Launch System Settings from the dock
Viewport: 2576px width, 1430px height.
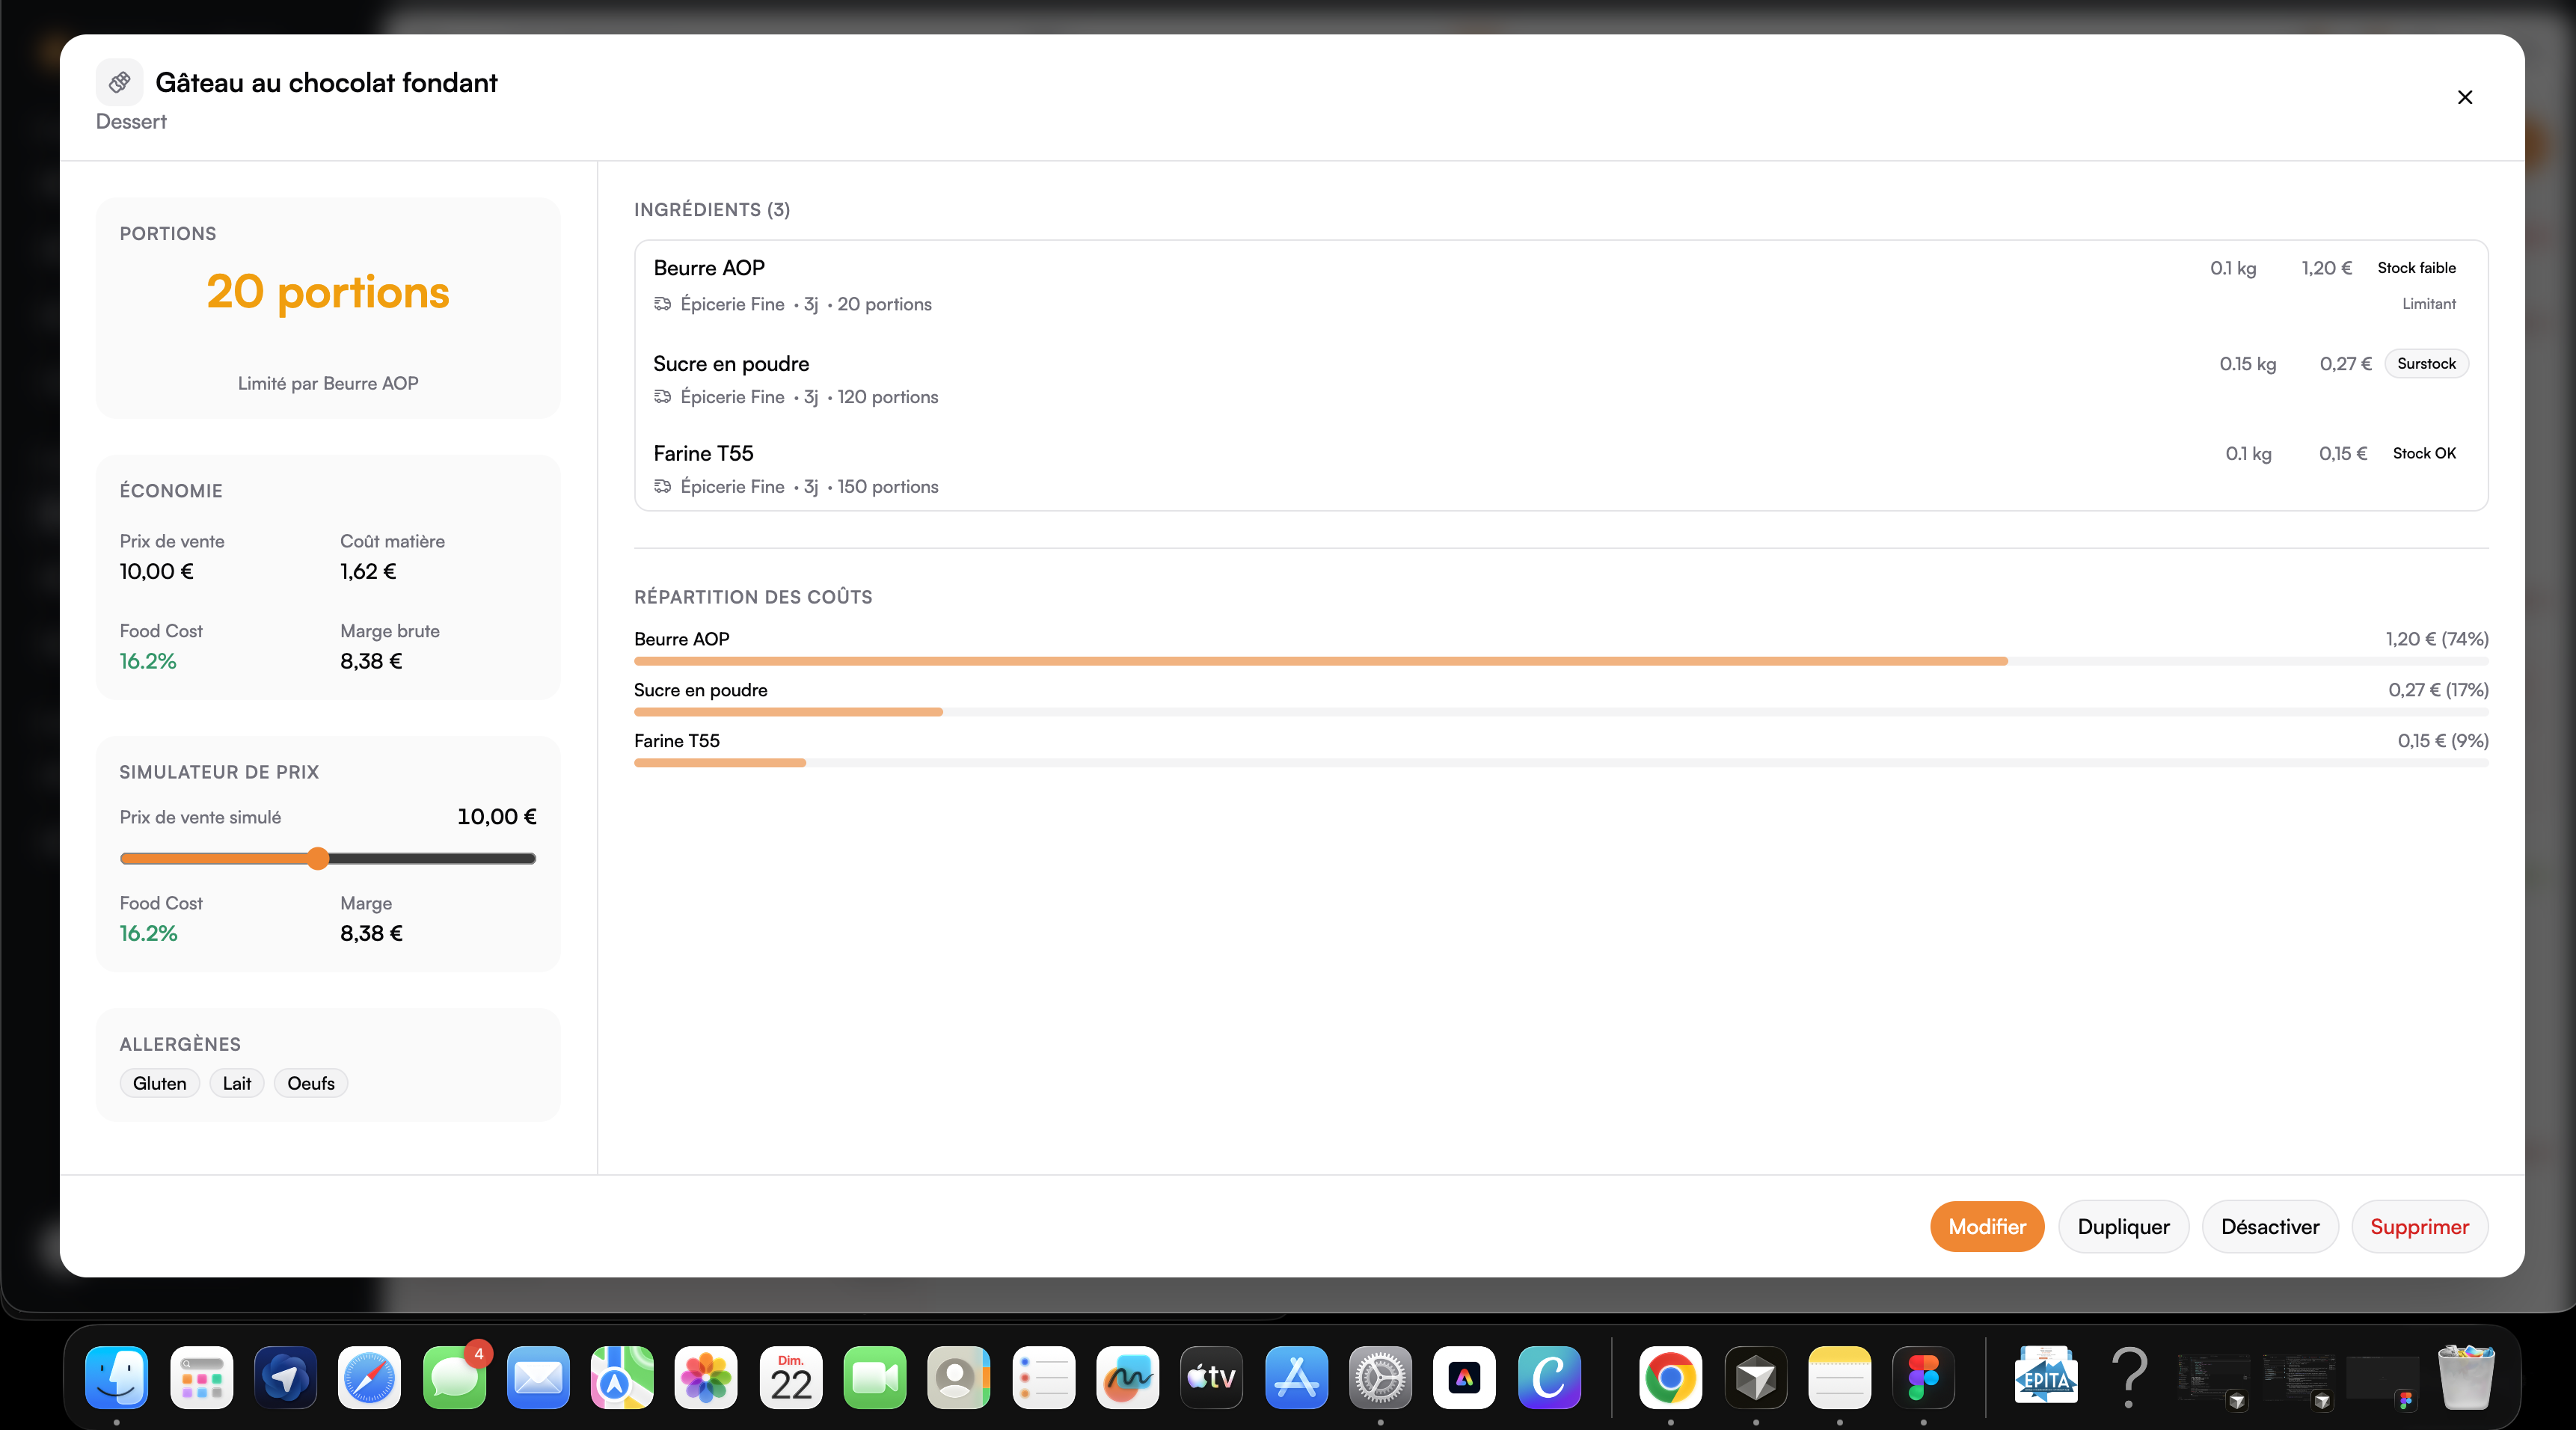point(1380,1378)
